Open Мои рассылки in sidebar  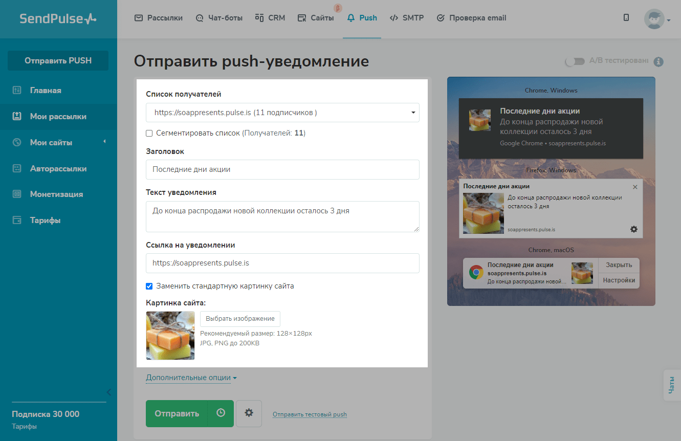58,117
